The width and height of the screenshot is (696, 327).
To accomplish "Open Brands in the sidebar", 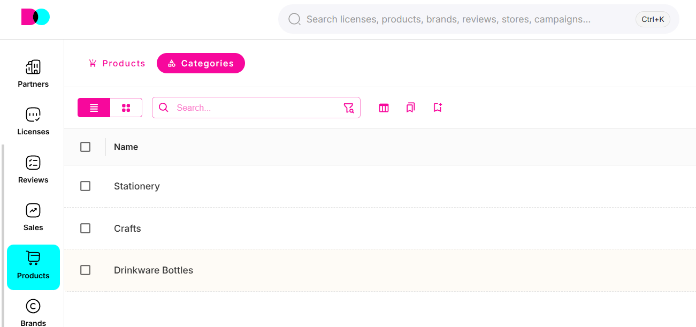I will coord(33,313).
